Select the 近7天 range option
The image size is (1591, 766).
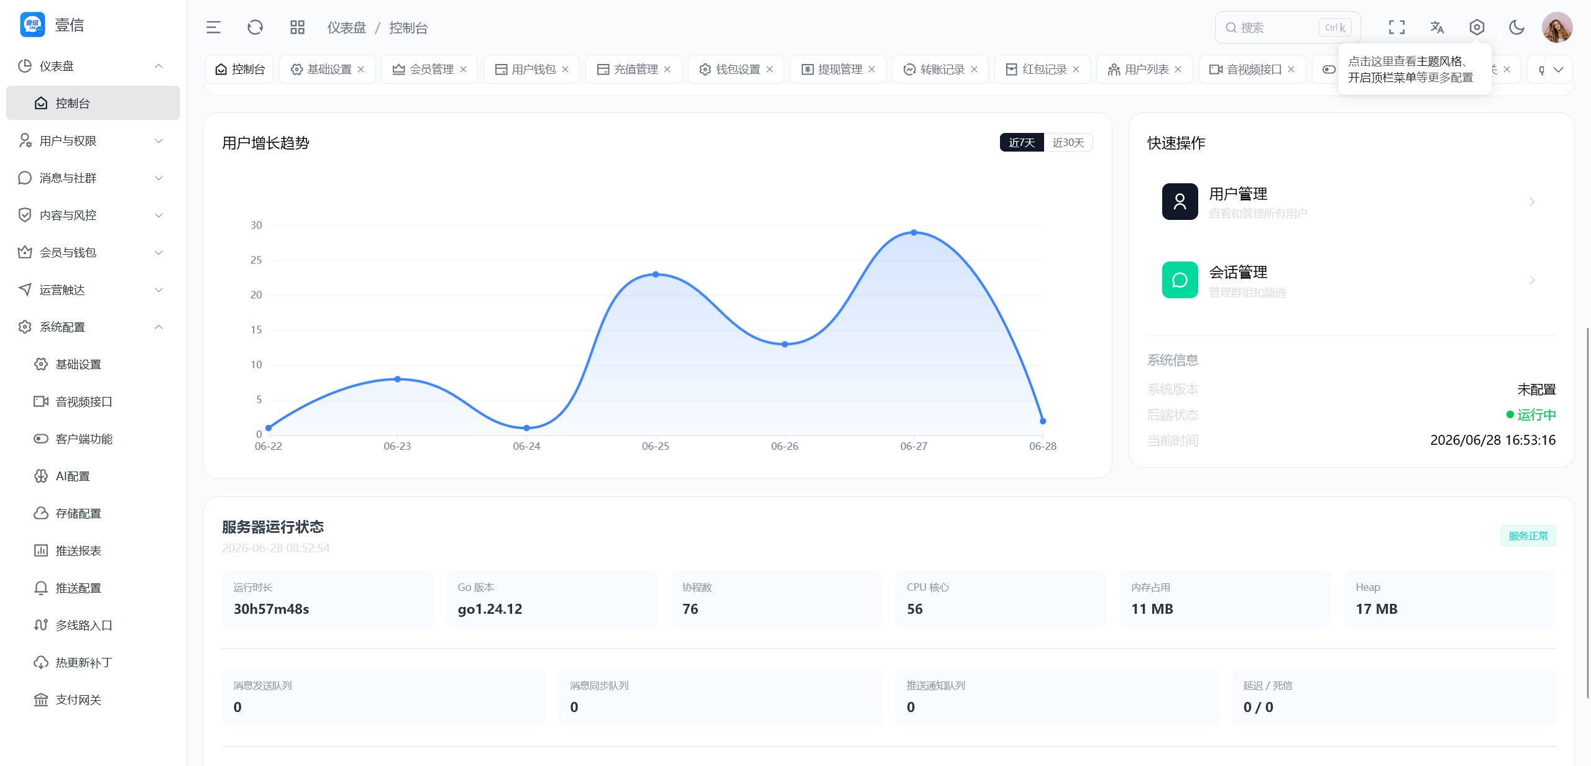tap(1022, 142)
